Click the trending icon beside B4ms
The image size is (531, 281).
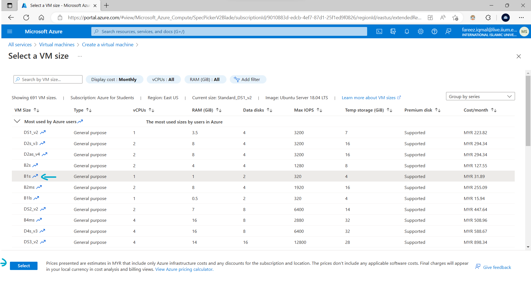coord(39,220)
